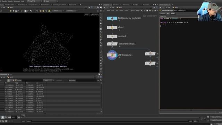Viewport: 222px width, 125px height.
Task: Toggle display flag on scatter1 node
Action: click(x=116, y=36)
